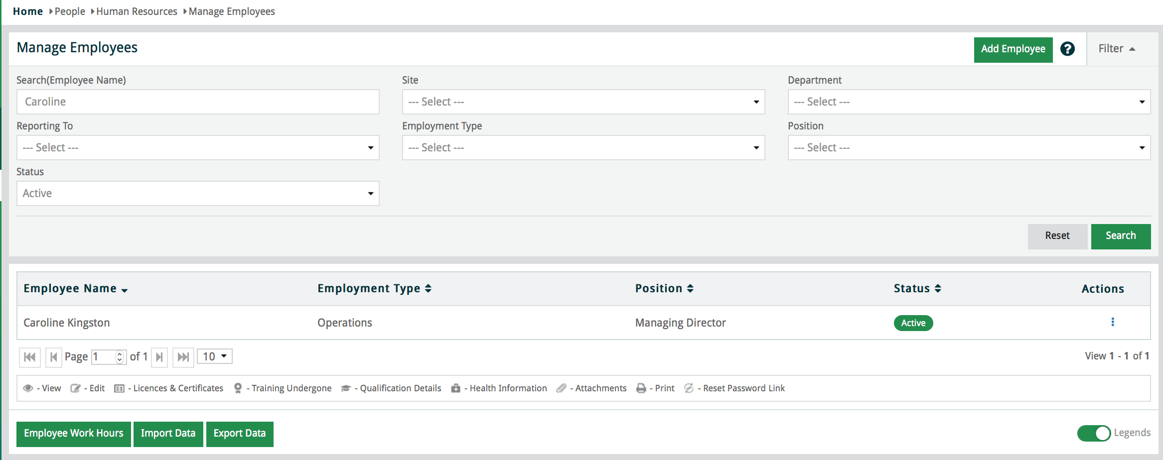The image size is (1163, 460).
Task: Expand the Department dropdown
Action: (969, 102)
